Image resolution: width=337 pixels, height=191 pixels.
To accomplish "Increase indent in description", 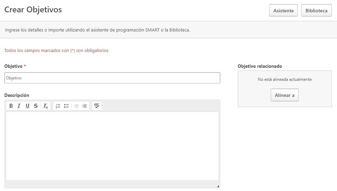I will 84,106.
